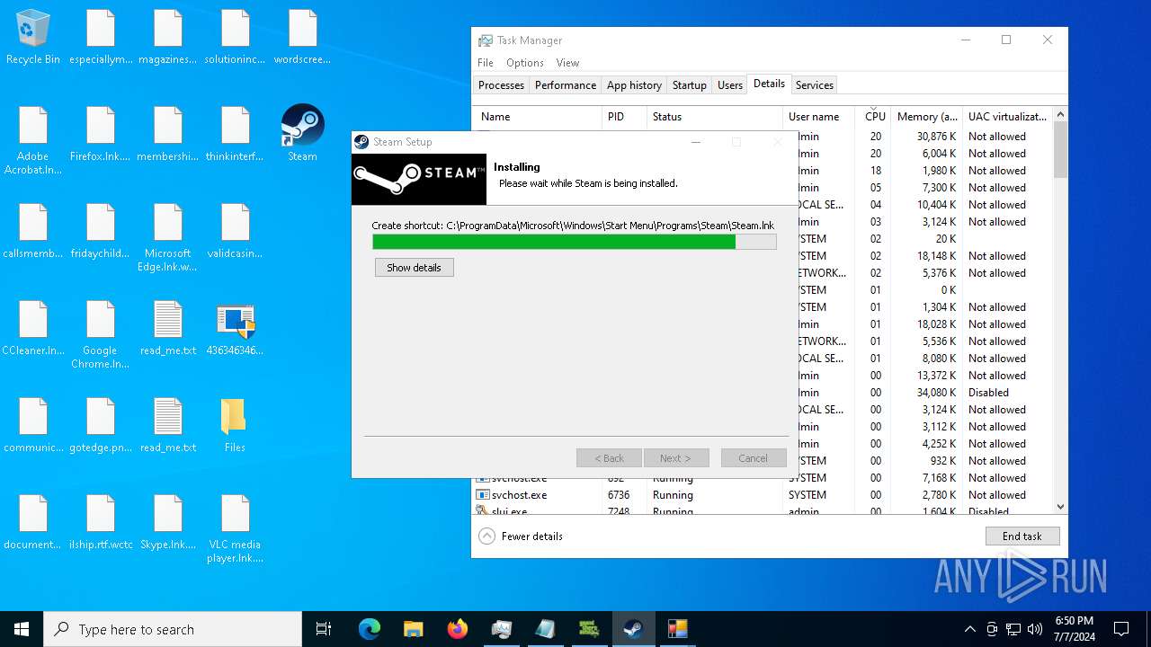Click the 34,080 K memory value
The image size is (1151, 647).
[936, 393]
